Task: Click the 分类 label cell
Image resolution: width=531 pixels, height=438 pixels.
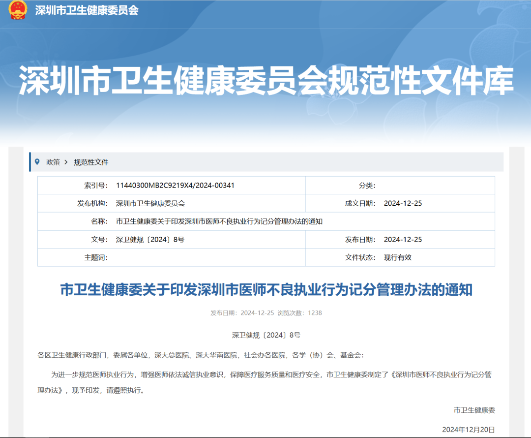Action: (x=367, y=186)
